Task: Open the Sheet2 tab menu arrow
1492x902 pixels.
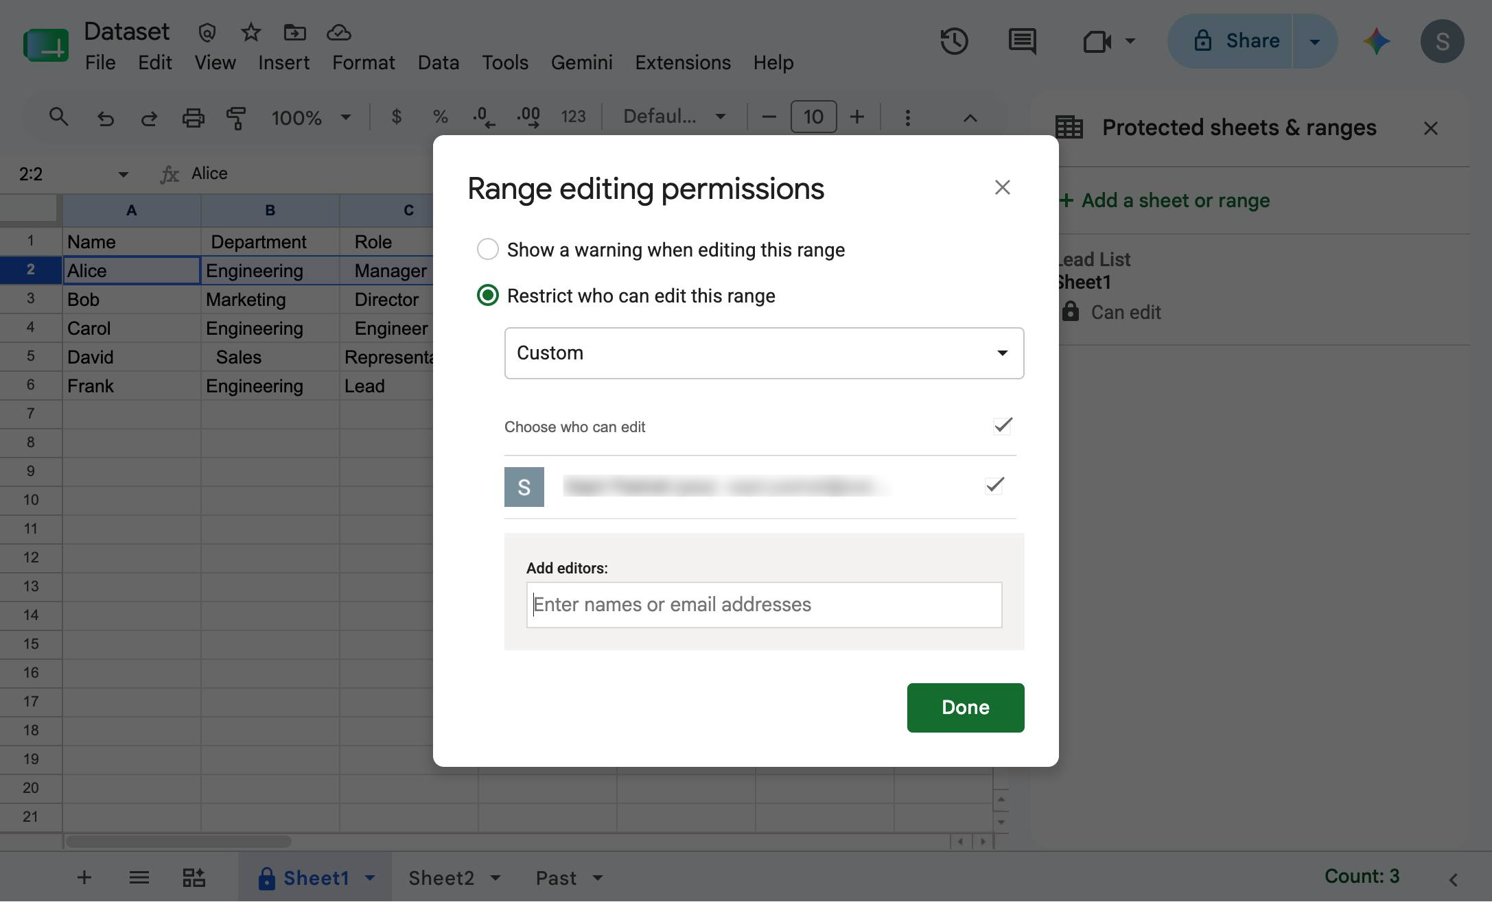Action: coord(496,878)
